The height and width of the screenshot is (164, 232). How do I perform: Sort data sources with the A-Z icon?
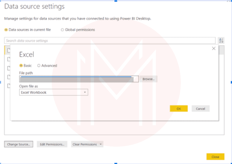coord(221,41)
